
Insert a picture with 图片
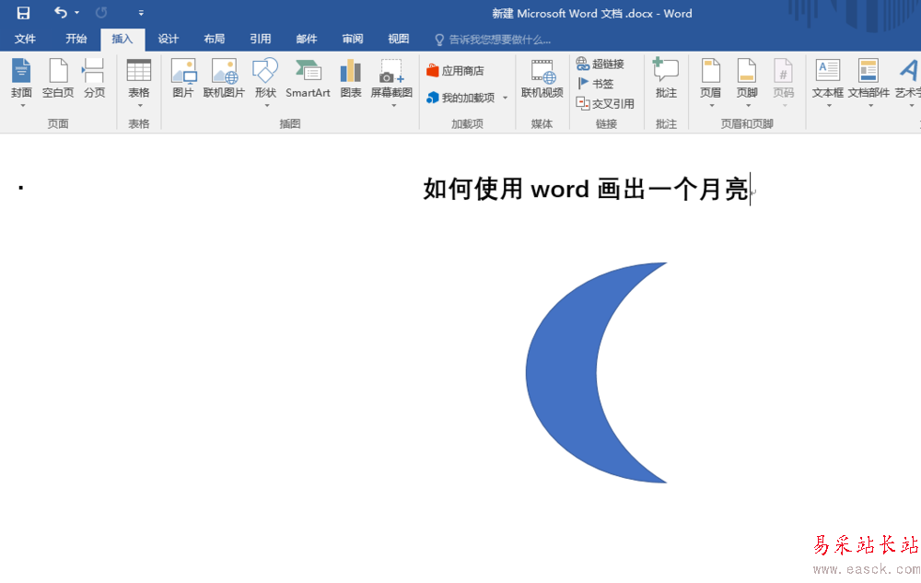point(183,78)
